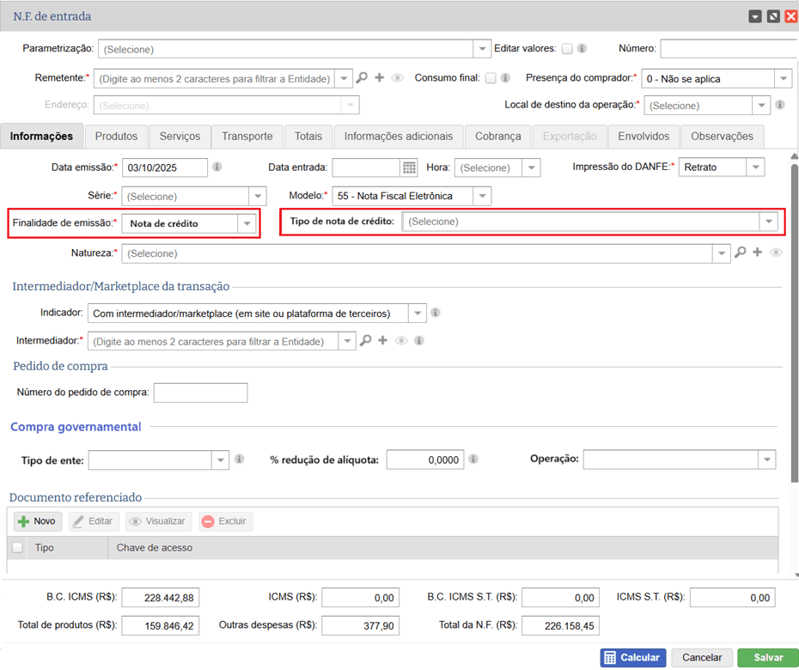
Task: Switch to the Produtos tab
Action: [x=116, y=136]
